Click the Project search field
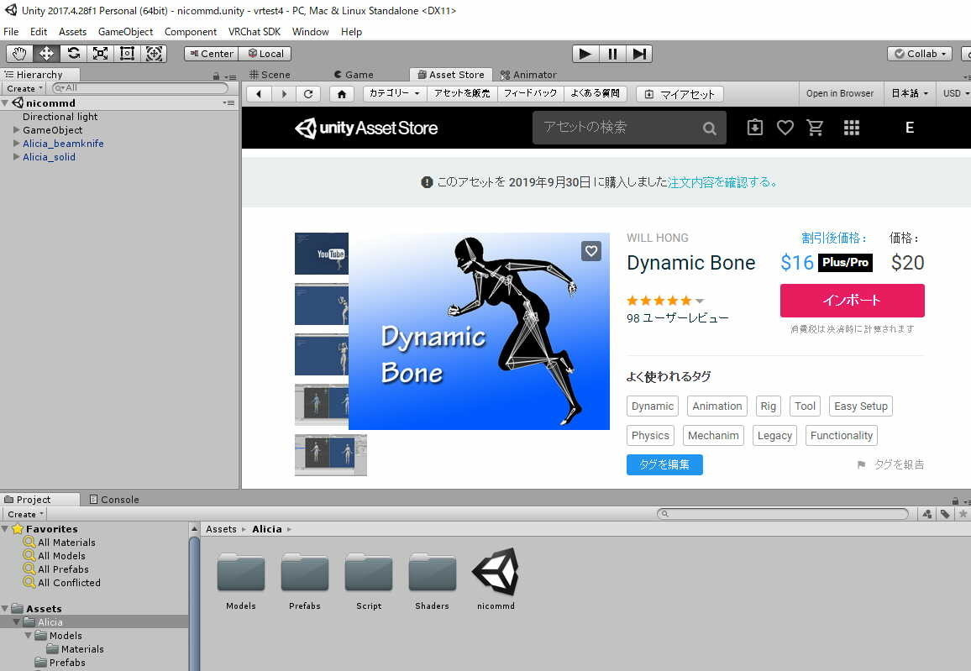 pos(783,514)
